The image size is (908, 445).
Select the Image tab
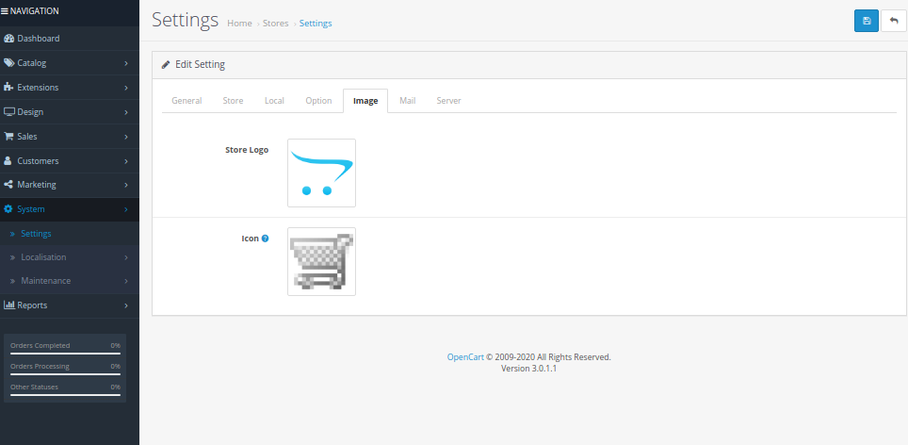[365, 101]
